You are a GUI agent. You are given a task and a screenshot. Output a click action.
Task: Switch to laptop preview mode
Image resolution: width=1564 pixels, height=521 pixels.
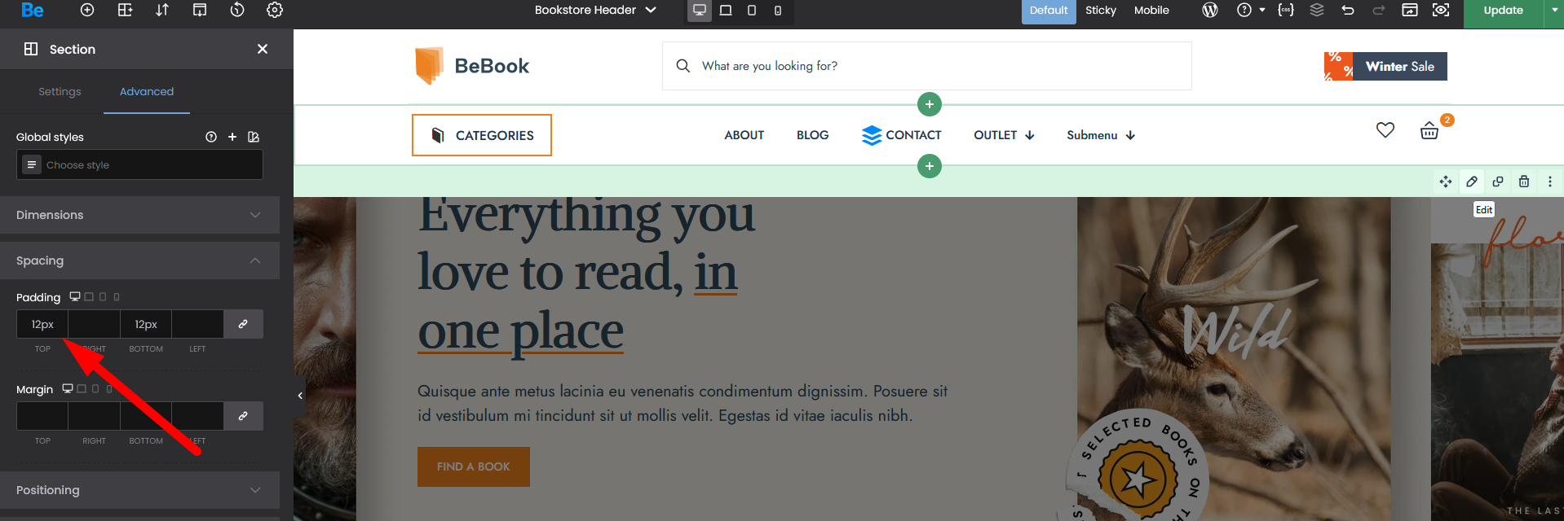coord(726,10)
